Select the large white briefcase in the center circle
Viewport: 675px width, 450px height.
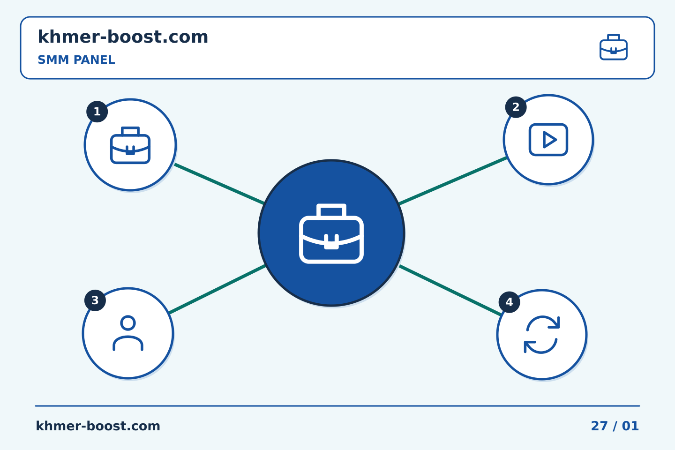tap(331, 233)
